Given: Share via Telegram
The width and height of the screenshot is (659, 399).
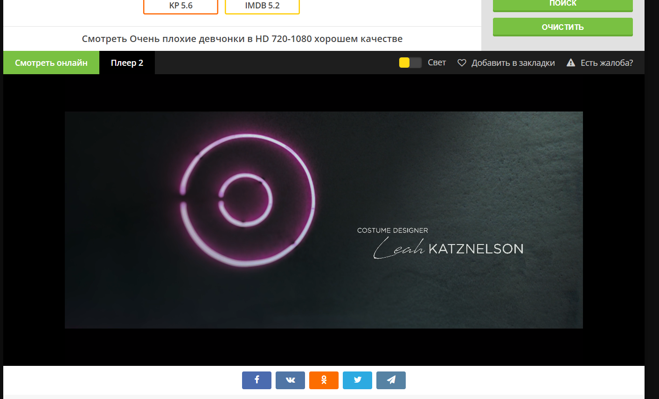Looking at the screenshot, I should tap(391, 380).
